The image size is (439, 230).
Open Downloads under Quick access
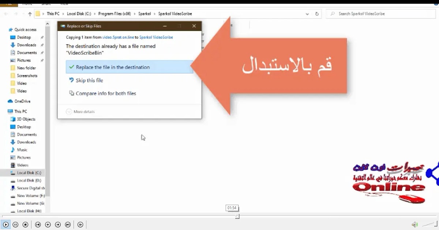tap(26, 45)
